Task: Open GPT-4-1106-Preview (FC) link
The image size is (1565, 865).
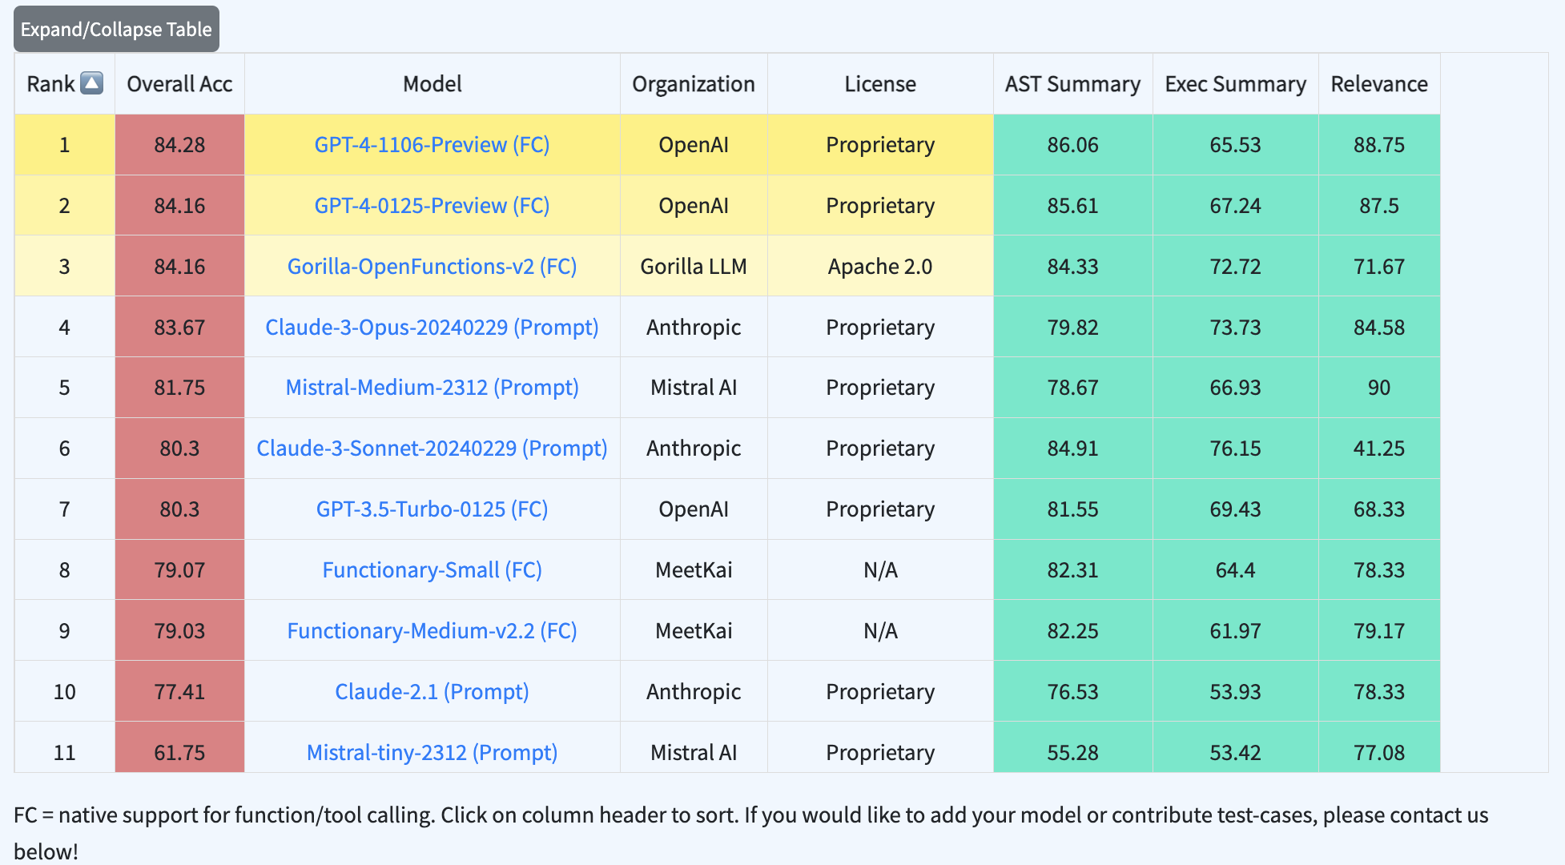Action: point(432,145)
